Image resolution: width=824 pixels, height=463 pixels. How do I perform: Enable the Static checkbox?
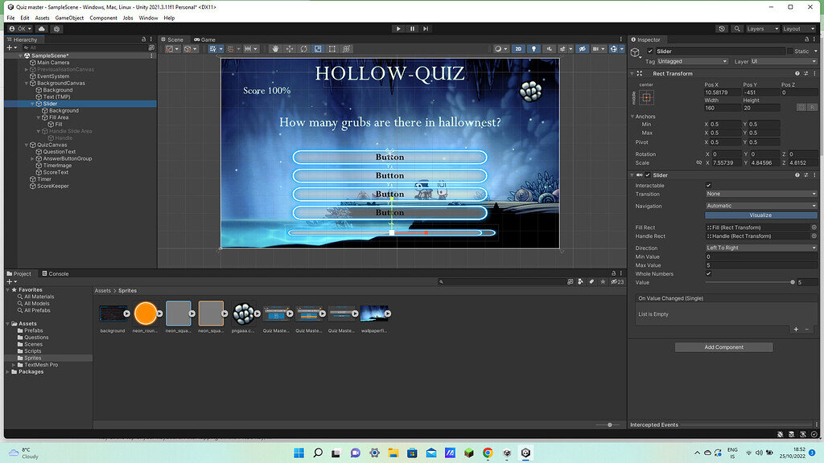[789, 51]
